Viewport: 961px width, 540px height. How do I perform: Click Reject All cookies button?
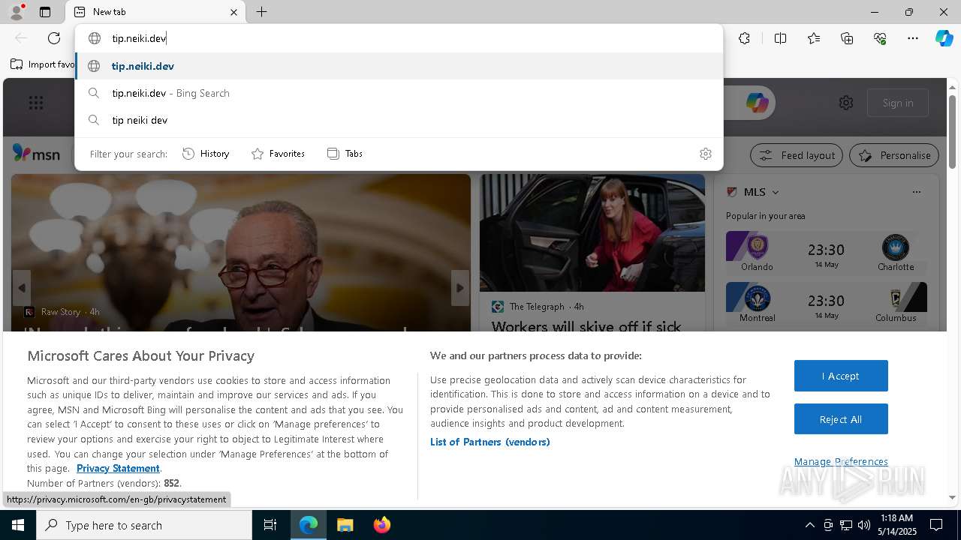(x=841, y=419)
